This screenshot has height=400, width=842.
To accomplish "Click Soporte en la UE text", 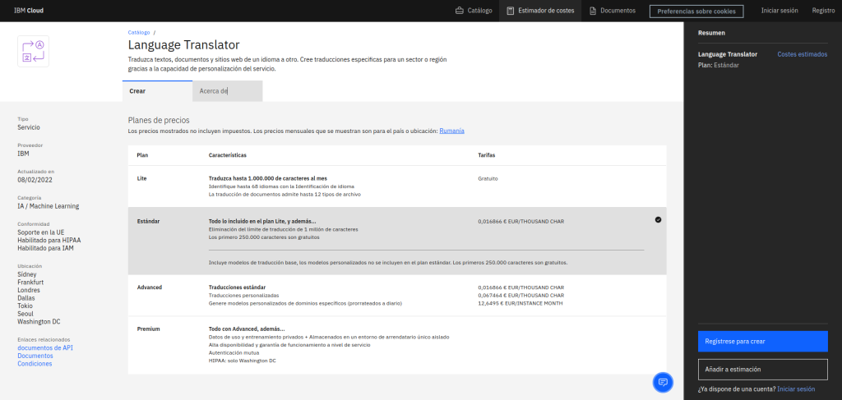I will (x=41, y=232).
